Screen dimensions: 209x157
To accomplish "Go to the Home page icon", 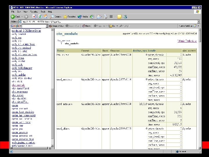I will (x=46, y=17).
